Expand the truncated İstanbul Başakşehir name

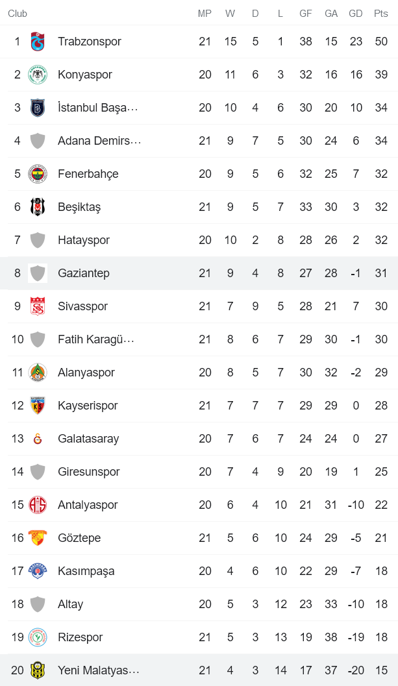click(97, 107)
